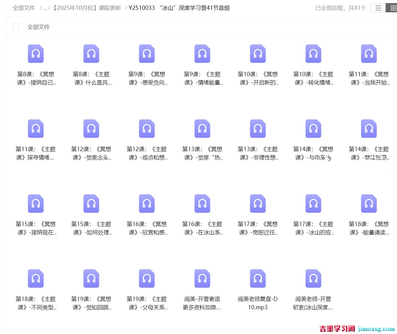
Task: Click the audio icon of 第10课主题课-转化情绪
Action: point(313,53)
